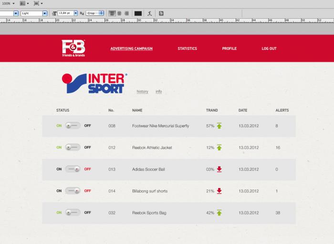Click the STATUS column header
The width and height of the screenshot is (334, 244).
63,110
